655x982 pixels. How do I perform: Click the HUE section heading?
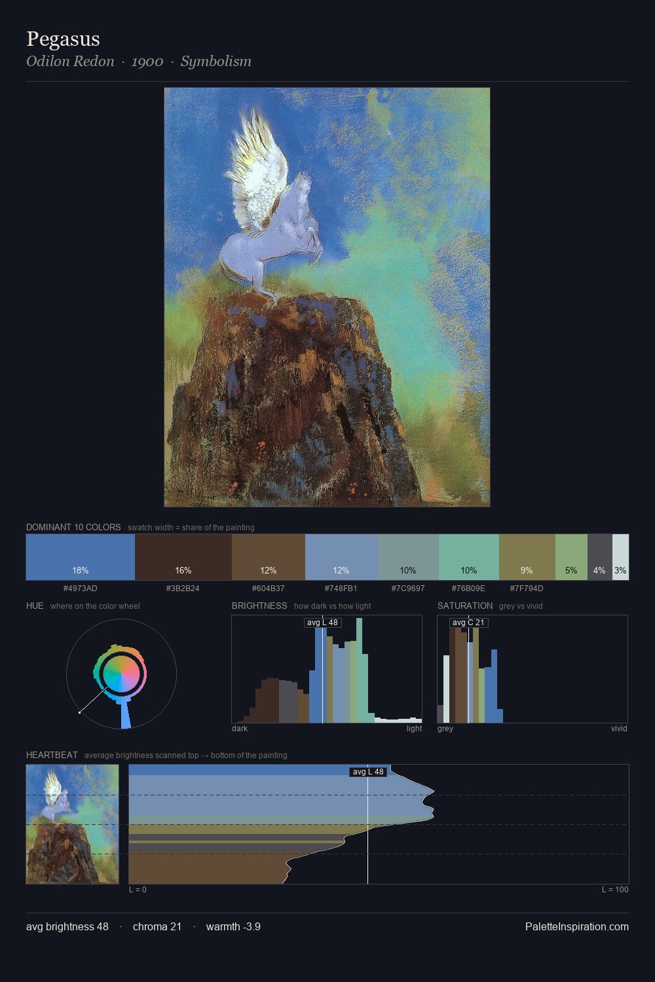point(35,606)
